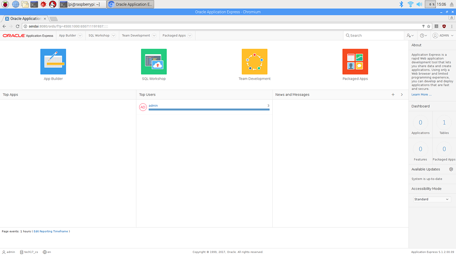Viewport: 456px width, 256px height.
Task: Open the Tables count dashboard circle
Action: pyautogui.click(x=444, y=123)
